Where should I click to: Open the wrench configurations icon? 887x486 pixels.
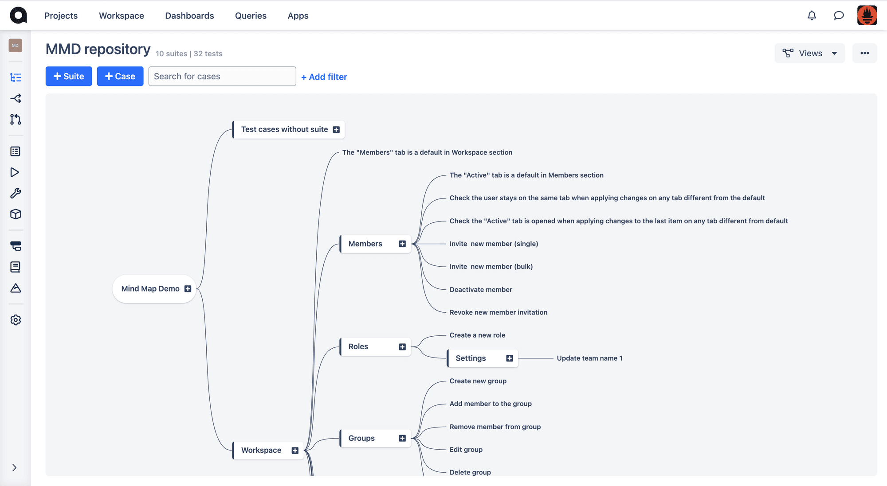pos(16,193)
